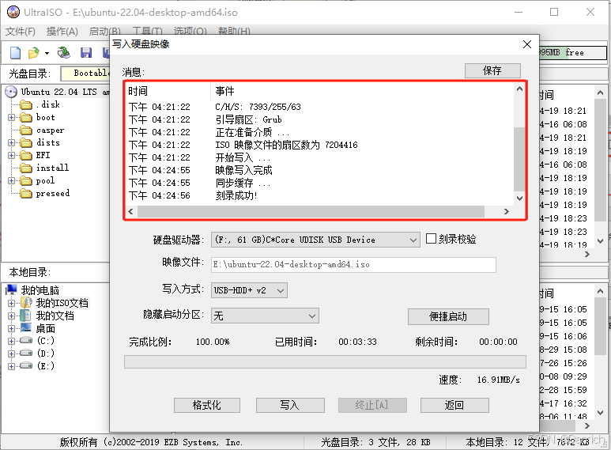Click the UltraISO title bar app icon
The image size is (611, 450).
(x=13, y=12)
